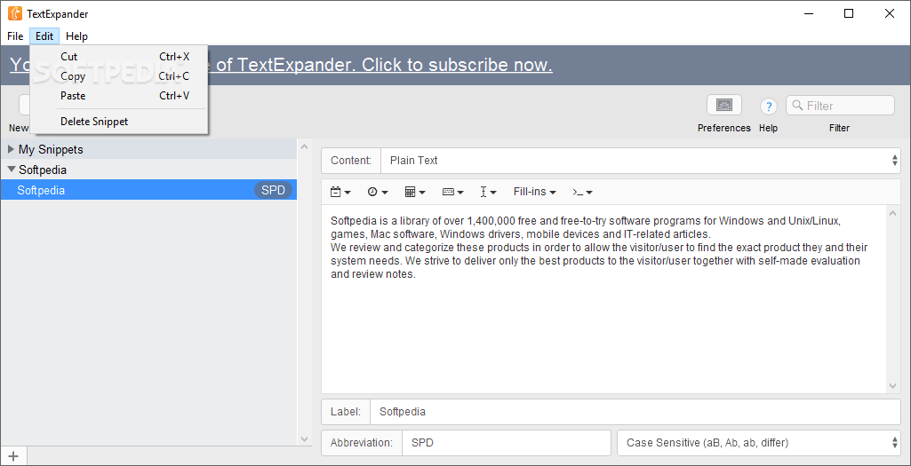Viewport: 911px width, 466px height.
Task: Open the File menu
Action: (15, 36)
